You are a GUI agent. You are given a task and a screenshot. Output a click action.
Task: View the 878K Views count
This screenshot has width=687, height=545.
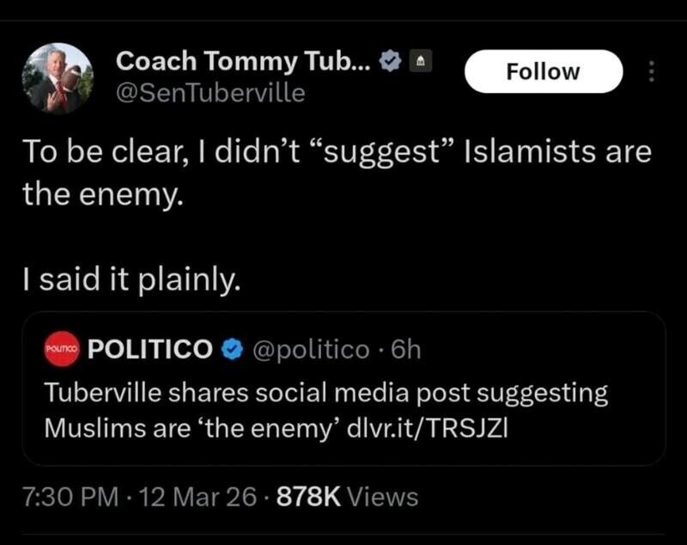pyautogui.click(x=346, y=497)
